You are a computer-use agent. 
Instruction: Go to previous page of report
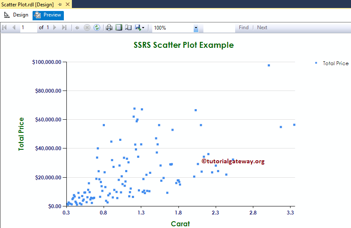[14, 27]
